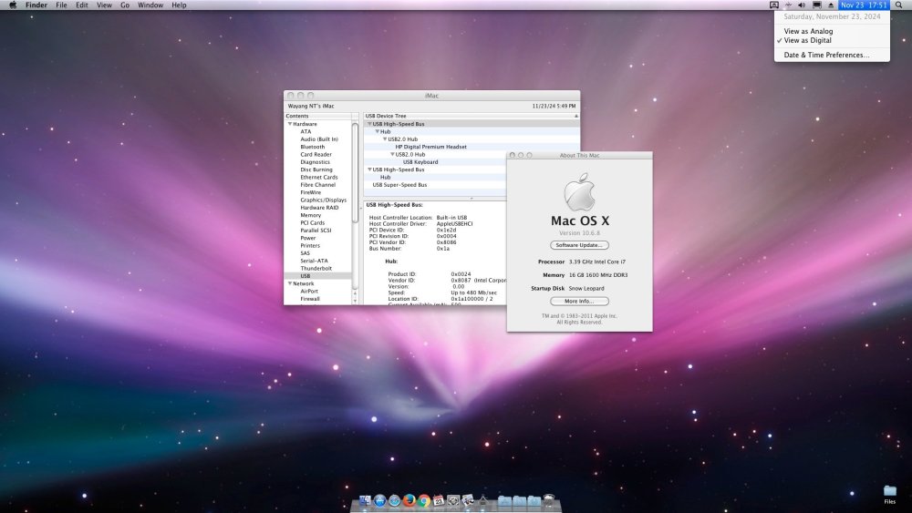This screenshot has width=912, height=513.
Task: Open the File menu
Action: [x=61, y=5]
